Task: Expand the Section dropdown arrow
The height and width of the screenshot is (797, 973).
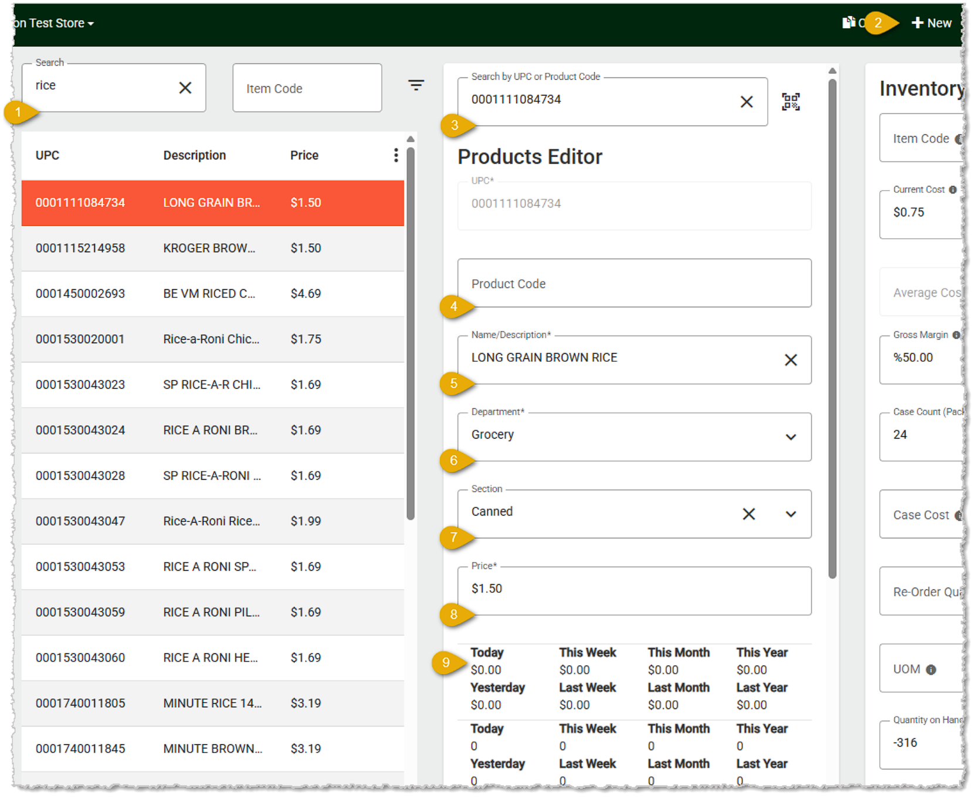Action: 791,514
